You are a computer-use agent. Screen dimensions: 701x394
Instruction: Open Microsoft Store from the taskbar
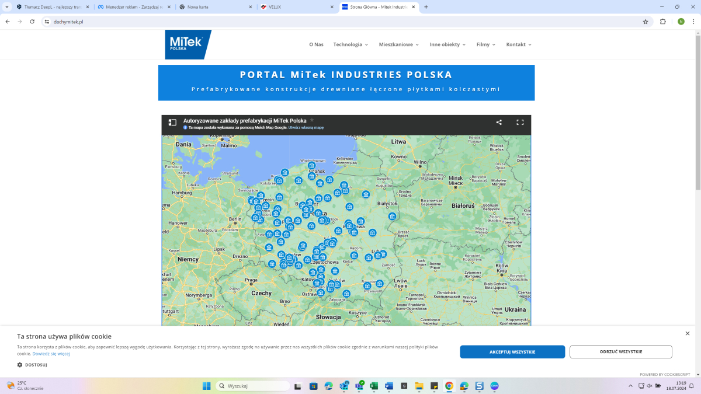tap(314, 386)
